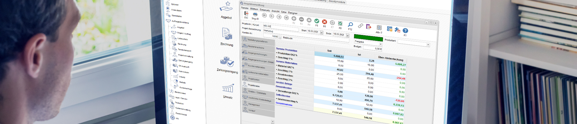
Task: Select Optionen in the navigation tree
Action: tap(175, 4)
